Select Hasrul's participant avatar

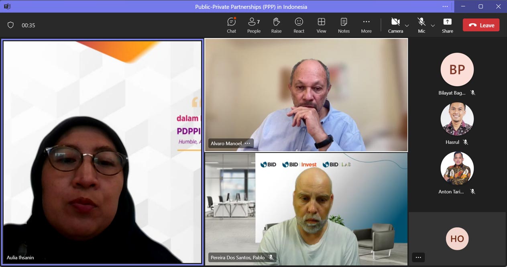457,119
